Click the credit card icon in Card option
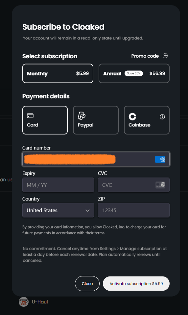 (30, 116)
